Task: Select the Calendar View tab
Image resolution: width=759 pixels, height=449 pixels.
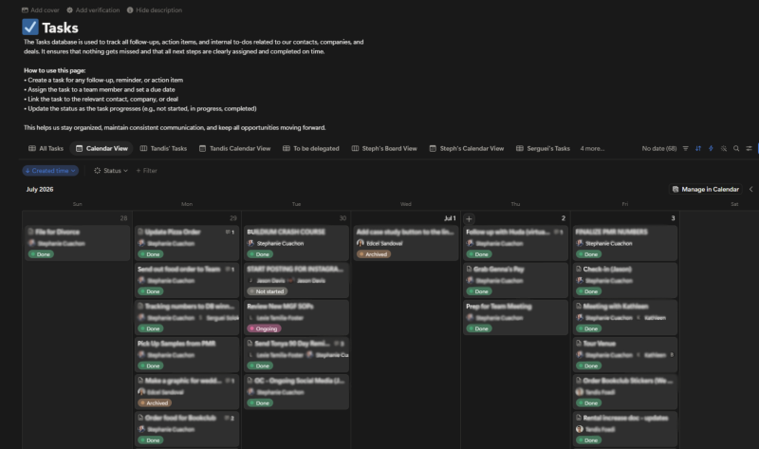Action: tap(102, 149)
